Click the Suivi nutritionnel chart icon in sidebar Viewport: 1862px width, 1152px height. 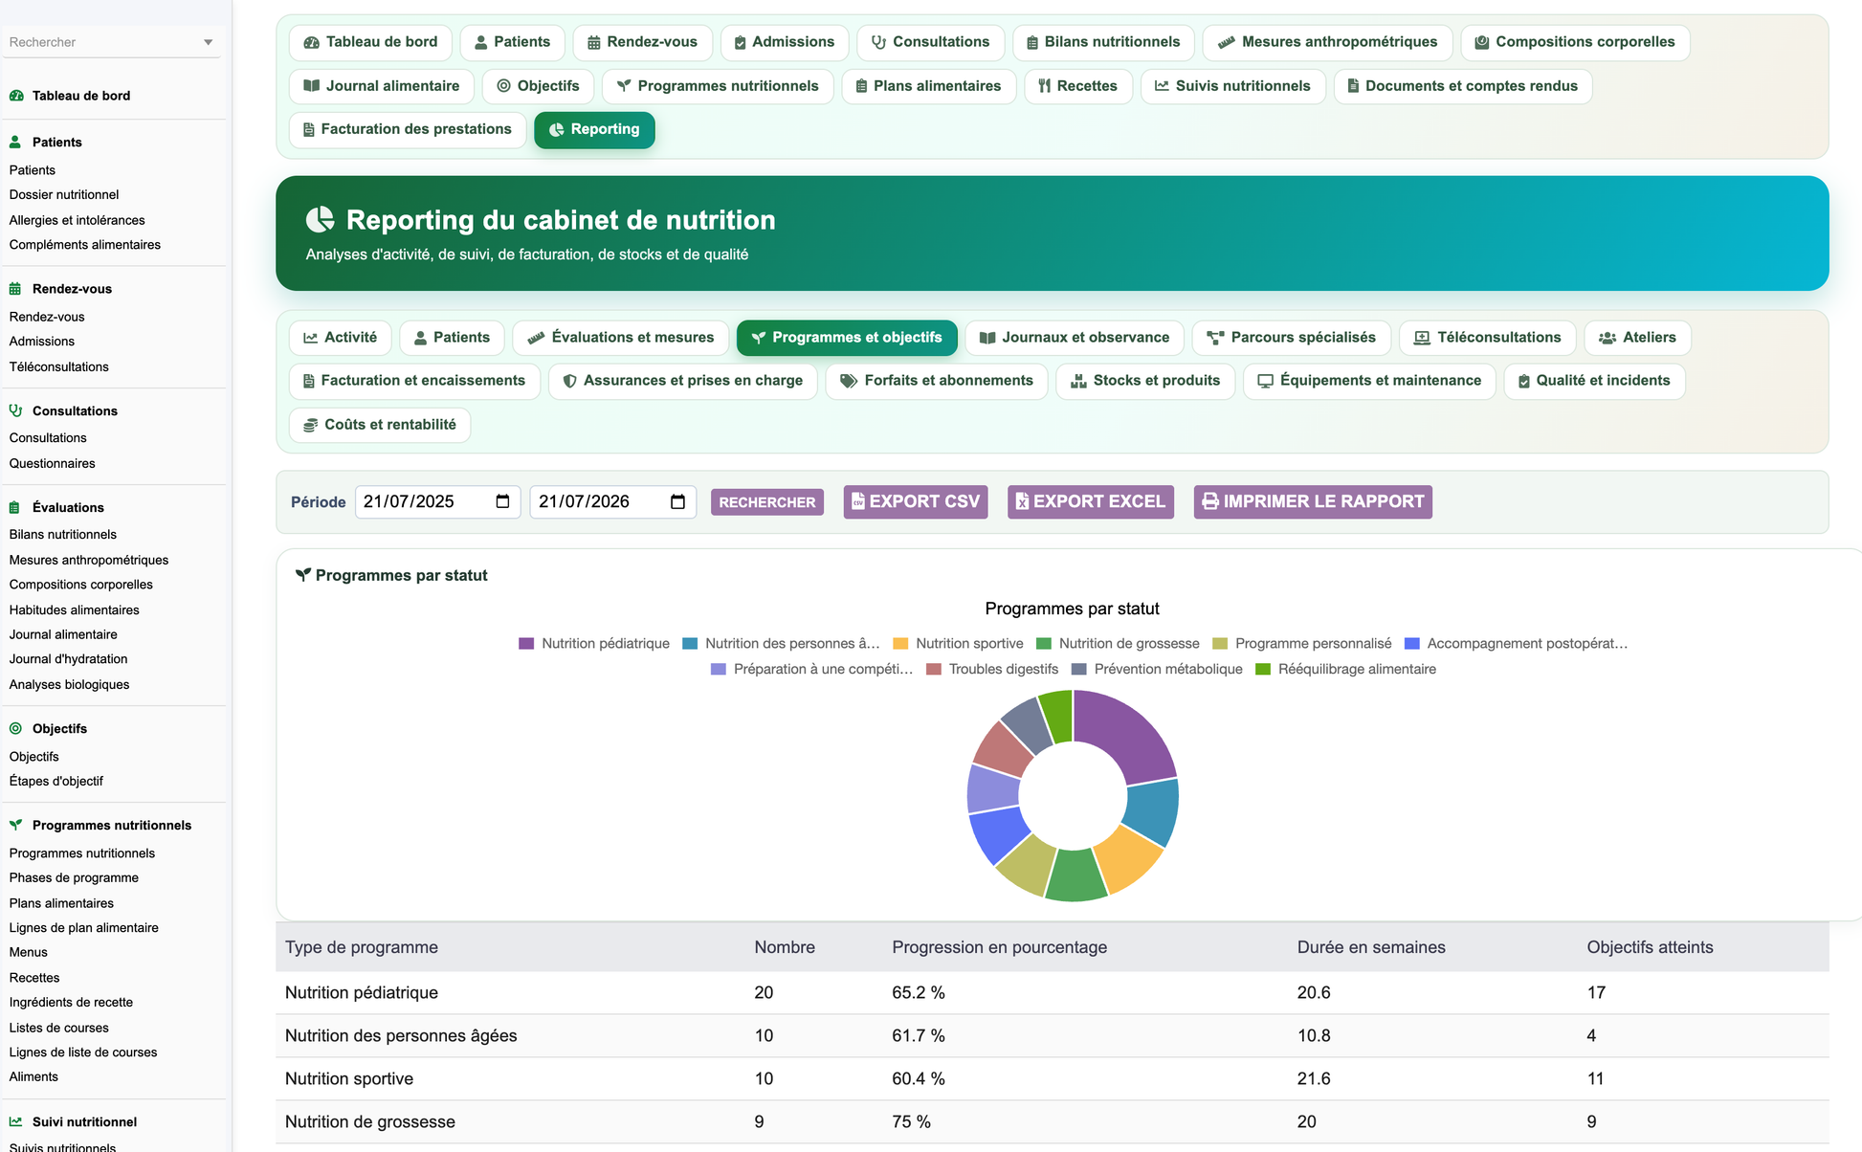[15, 1121]
